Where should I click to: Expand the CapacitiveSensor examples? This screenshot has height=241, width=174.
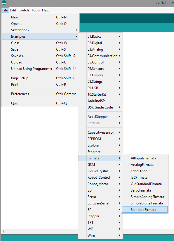(100, 132)
